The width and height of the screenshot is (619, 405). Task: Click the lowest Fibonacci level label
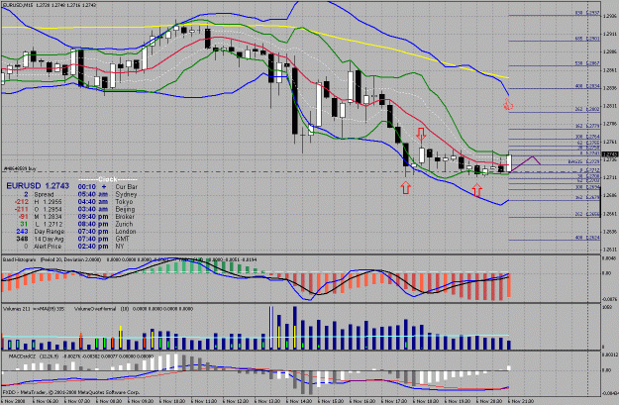587,238
